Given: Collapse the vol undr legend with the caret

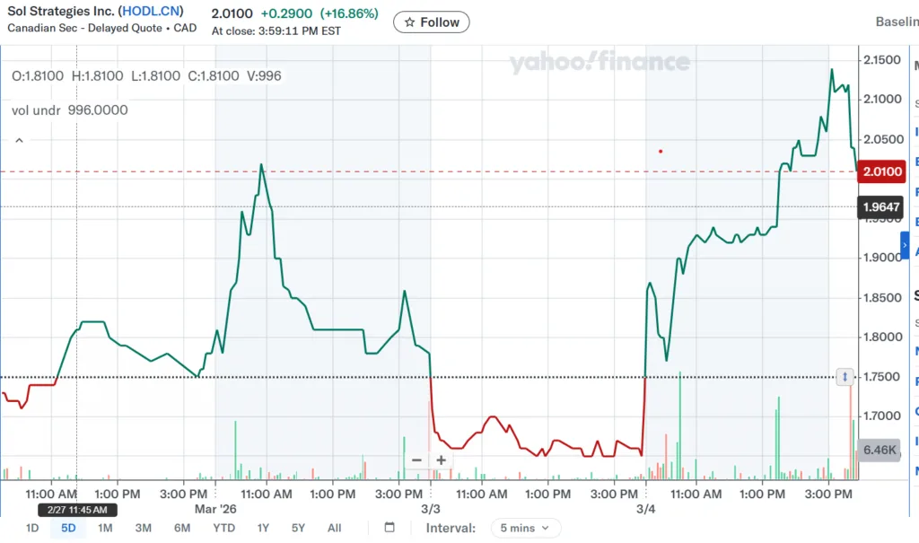Looking at the screenshot, I should click(x=18, y=140).
